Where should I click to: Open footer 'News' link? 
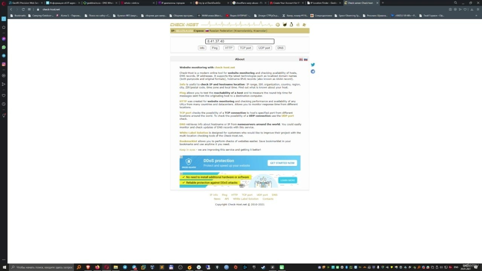217,199
